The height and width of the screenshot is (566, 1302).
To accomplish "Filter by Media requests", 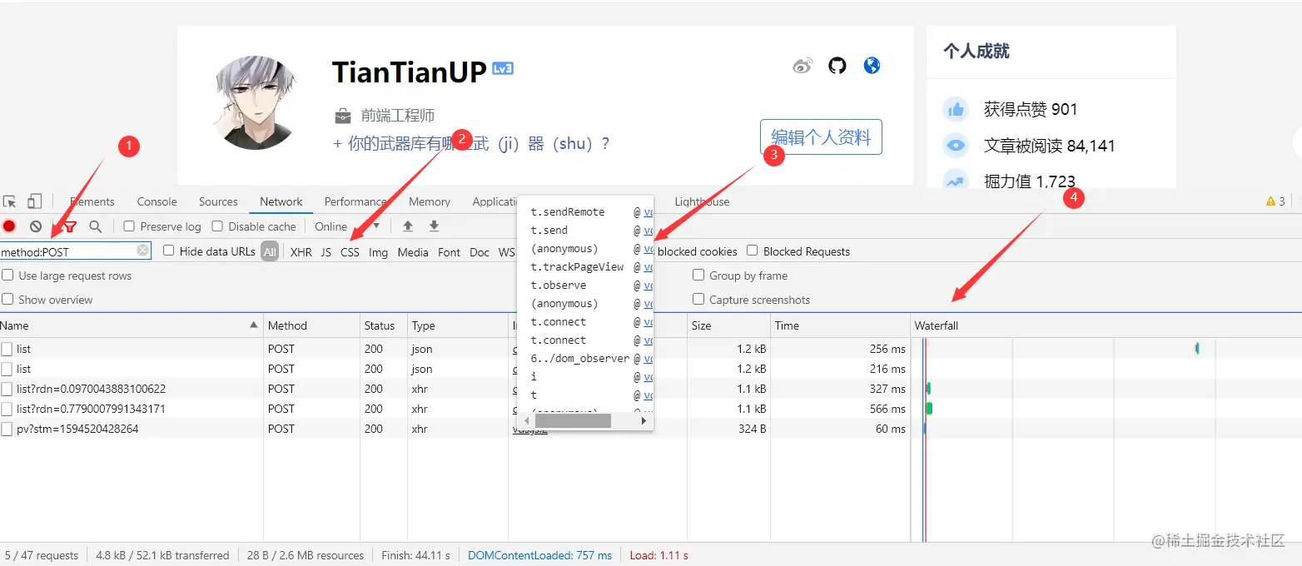I will tap(413, 252).
